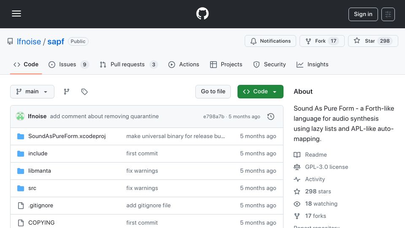The image size is (405, 228).
Task: Expand the main branch dropdown
Action: pyautogui.click(x=32, y=92)
